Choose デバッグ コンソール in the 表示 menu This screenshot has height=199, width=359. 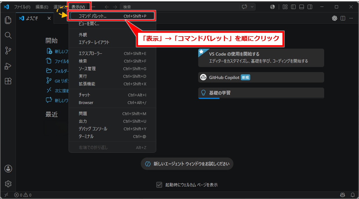click(x=112, y=129)
